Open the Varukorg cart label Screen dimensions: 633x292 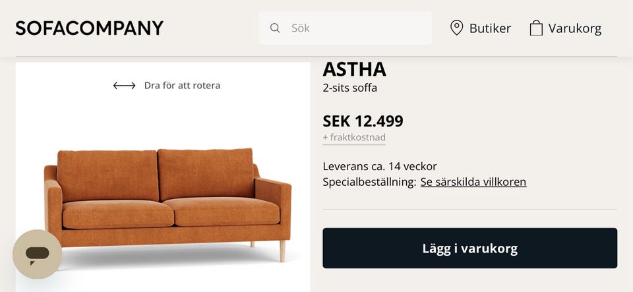coord(575,28)
